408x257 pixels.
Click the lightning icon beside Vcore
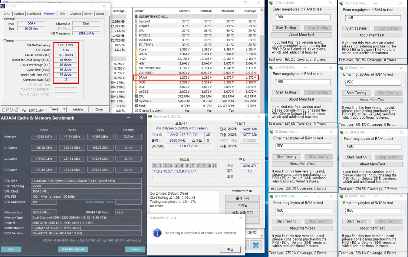pyautogui.click(x=136, y=49)
